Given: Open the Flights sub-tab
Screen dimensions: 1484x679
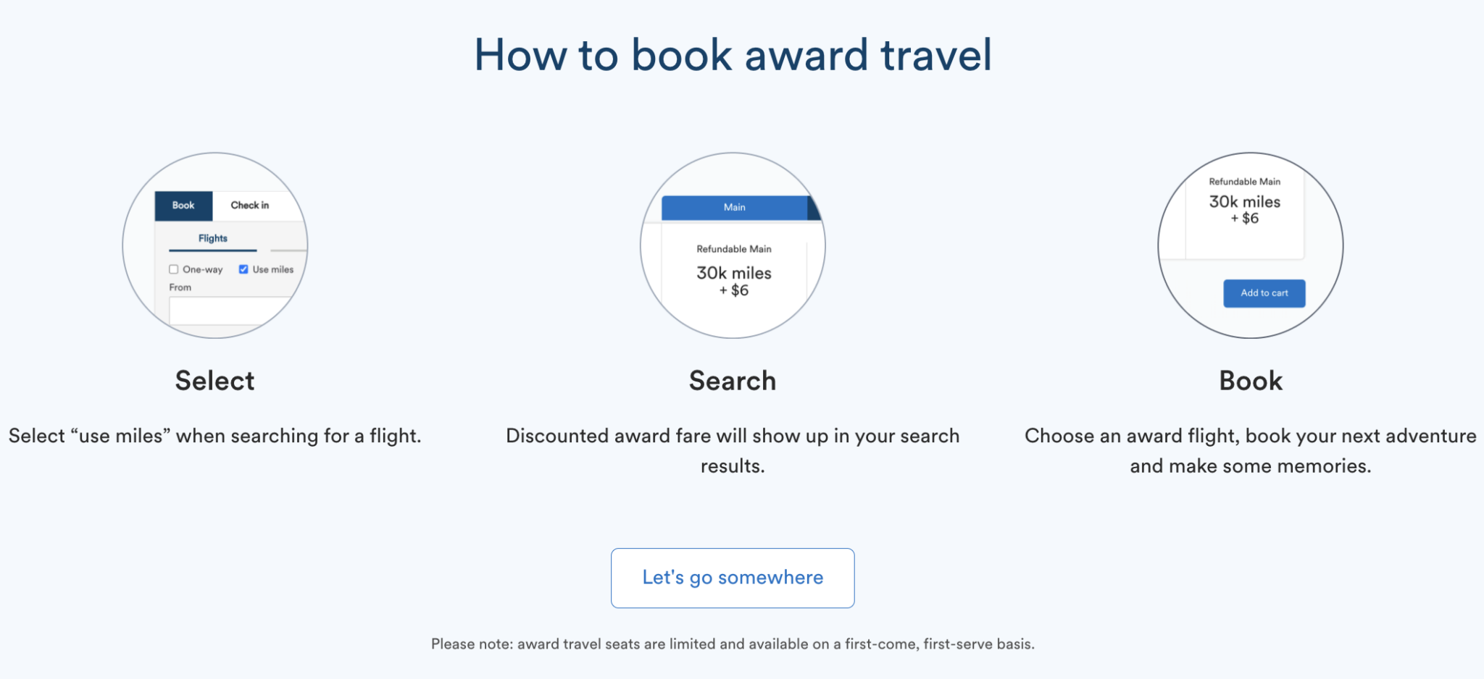Looking at the screenshot, I should (213, 238).
